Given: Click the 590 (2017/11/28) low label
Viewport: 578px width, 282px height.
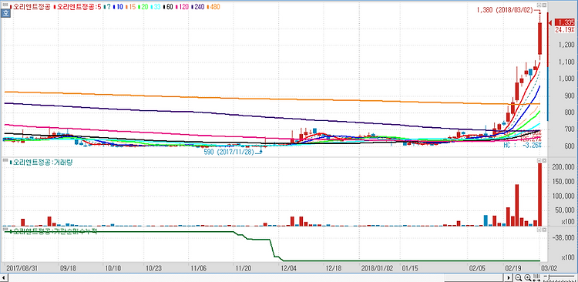Looking at the screenshot, I should [x=229, y=152].
